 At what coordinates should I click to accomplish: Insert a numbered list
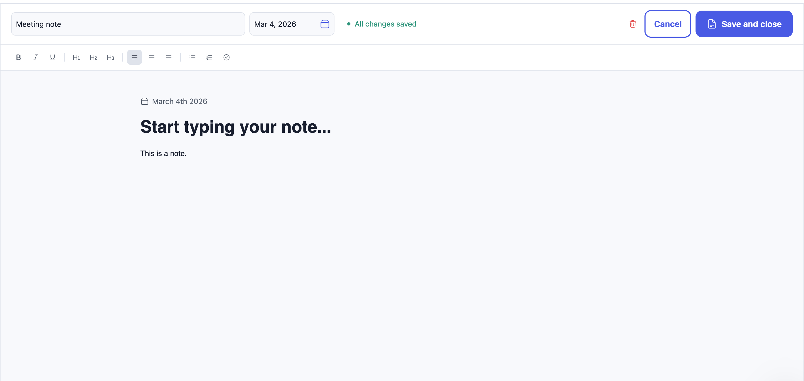210,57
